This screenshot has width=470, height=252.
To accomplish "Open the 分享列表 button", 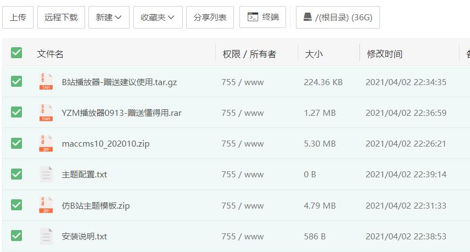I will point(210,18).
